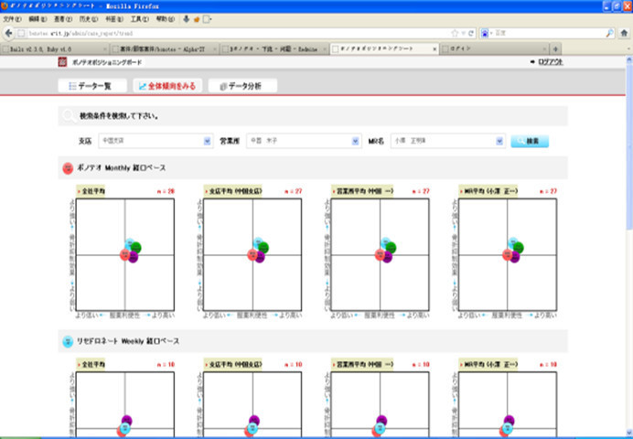
Task: Expand the MR名 dropdown
Action: [499, 141]
